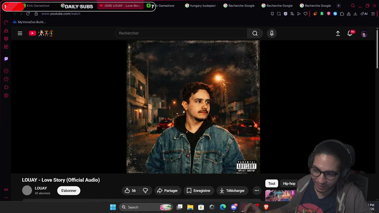Click the pin icon in address bar
Image resolution: width=379 pixels, height=213 pixels.
pos(272,14)
